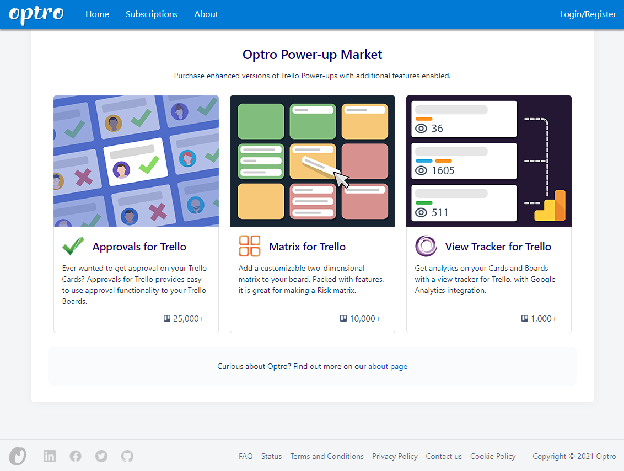
Task: Click the 'Optro Power-up Market' heading
Action: (313, 55)
